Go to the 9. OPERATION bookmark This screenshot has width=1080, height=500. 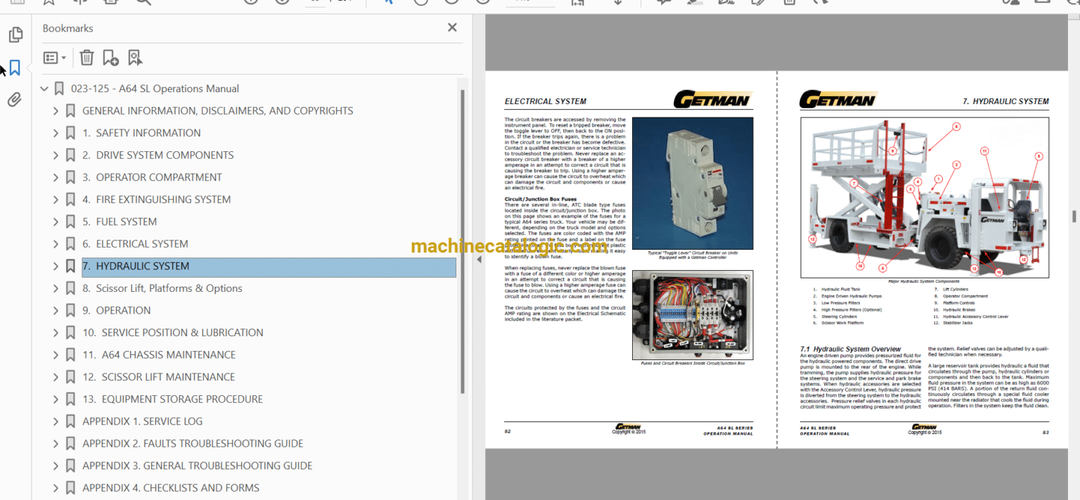117,311
